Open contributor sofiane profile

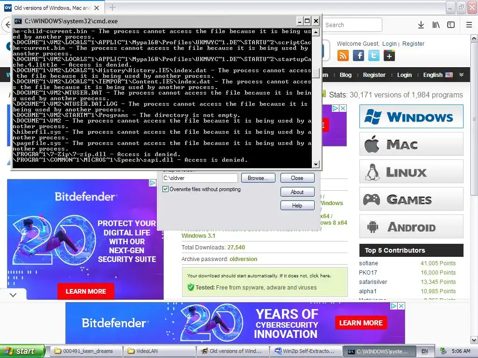pyautogui.click(x=368, y=263)
